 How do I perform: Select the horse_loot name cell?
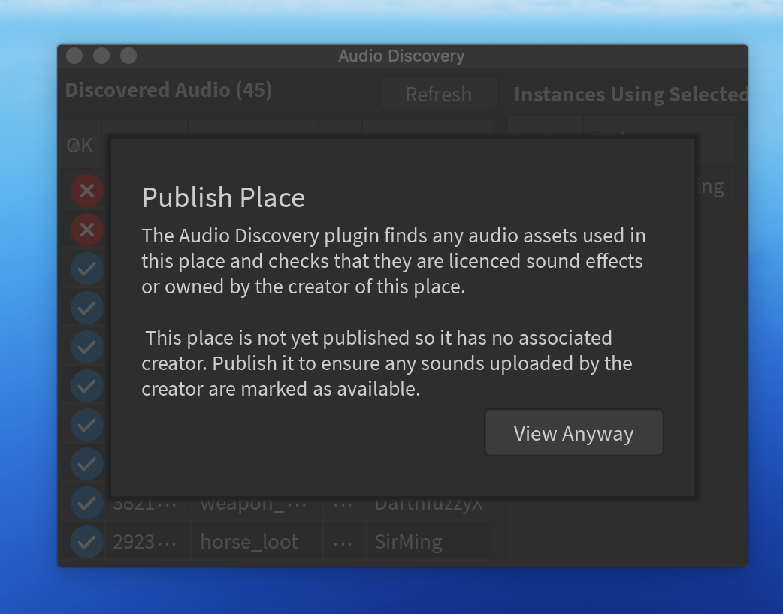click(x=257, y=542)
